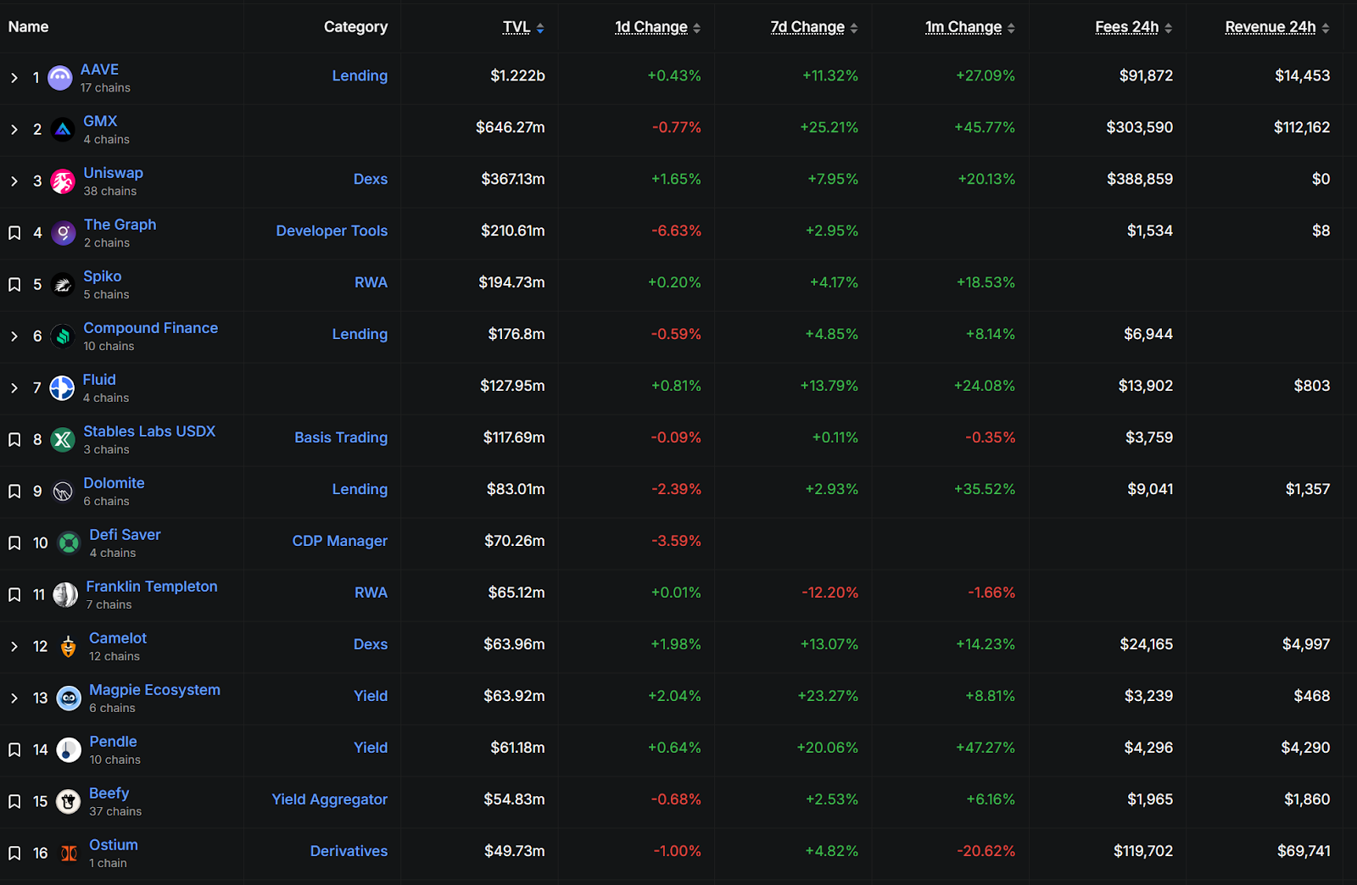Click the Pendle protocol logo
Image resolution: width=1357 pixels, height=885 pixels.
pos(69,750)
